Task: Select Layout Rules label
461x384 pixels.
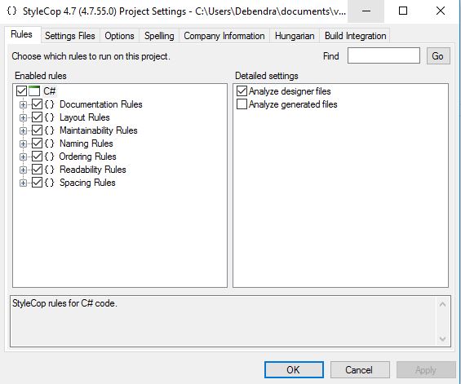Action: tap(85, 117)
